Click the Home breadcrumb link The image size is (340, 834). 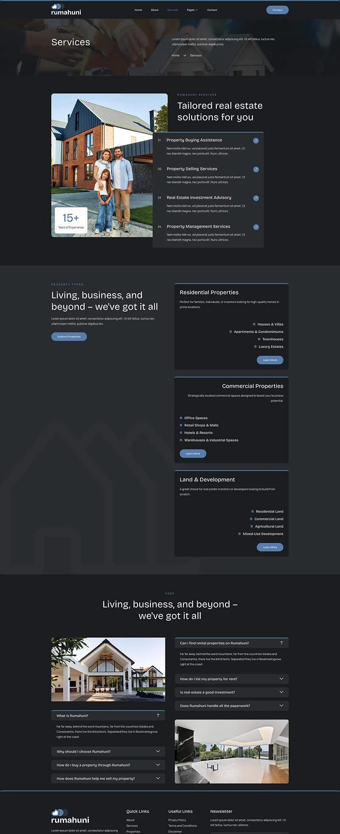(176, 55)
